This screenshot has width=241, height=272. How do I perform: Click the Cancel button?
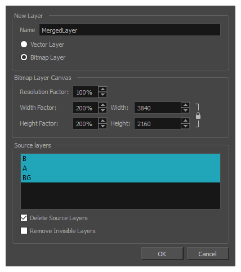[x=208, y=254]
